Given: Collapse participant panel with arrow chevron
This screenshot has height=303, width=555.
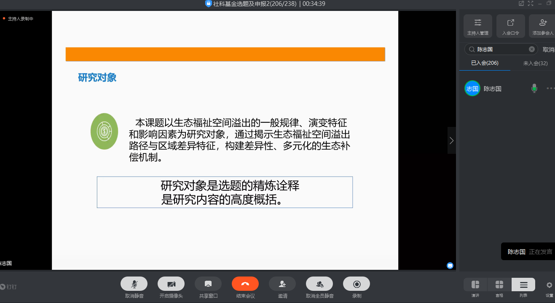Looking at the screenshot, I should 451,140.
